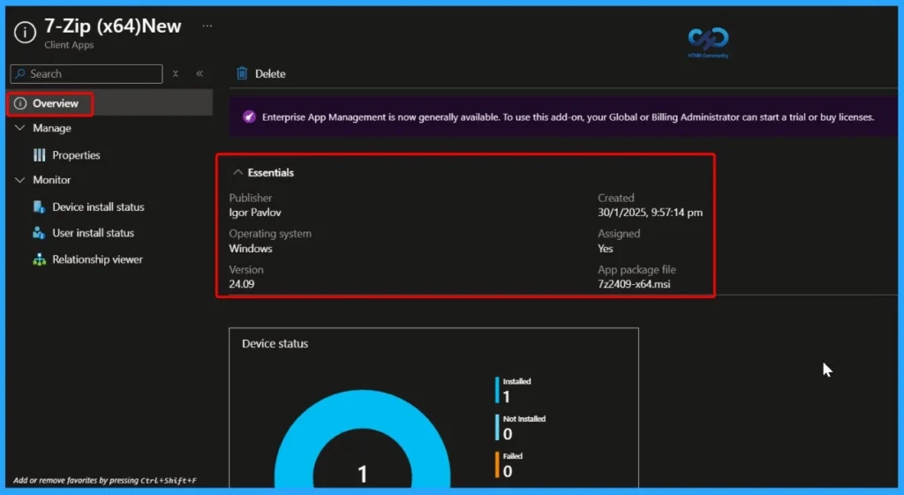Click the info icon beside 7-Zip title
This screenshot has height=495, width=904.
coord(25,33)
